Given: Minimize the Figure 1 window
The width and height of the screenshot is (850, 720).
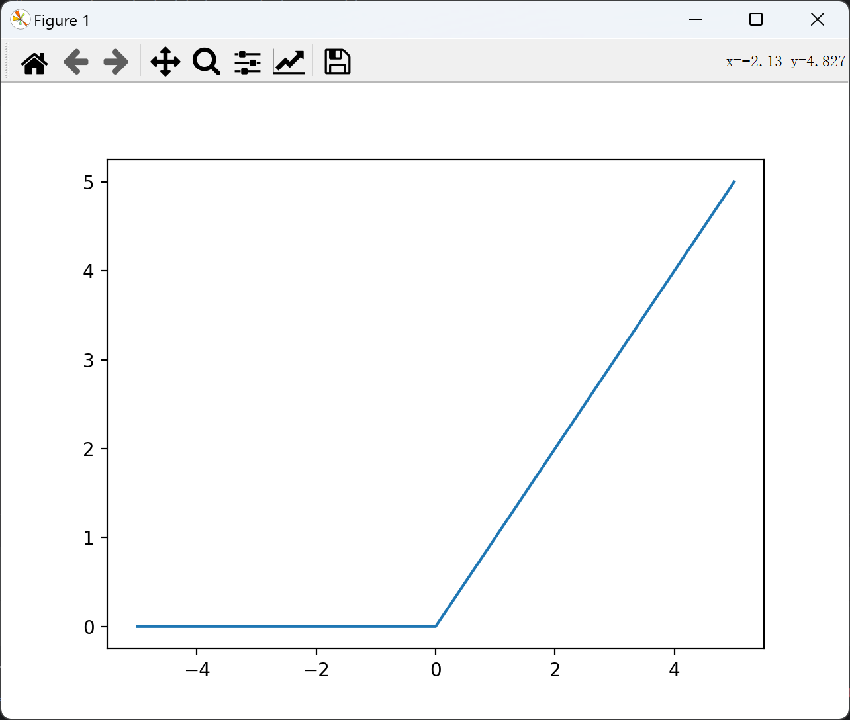Looking at the screenshot, I should coord(695,20).
